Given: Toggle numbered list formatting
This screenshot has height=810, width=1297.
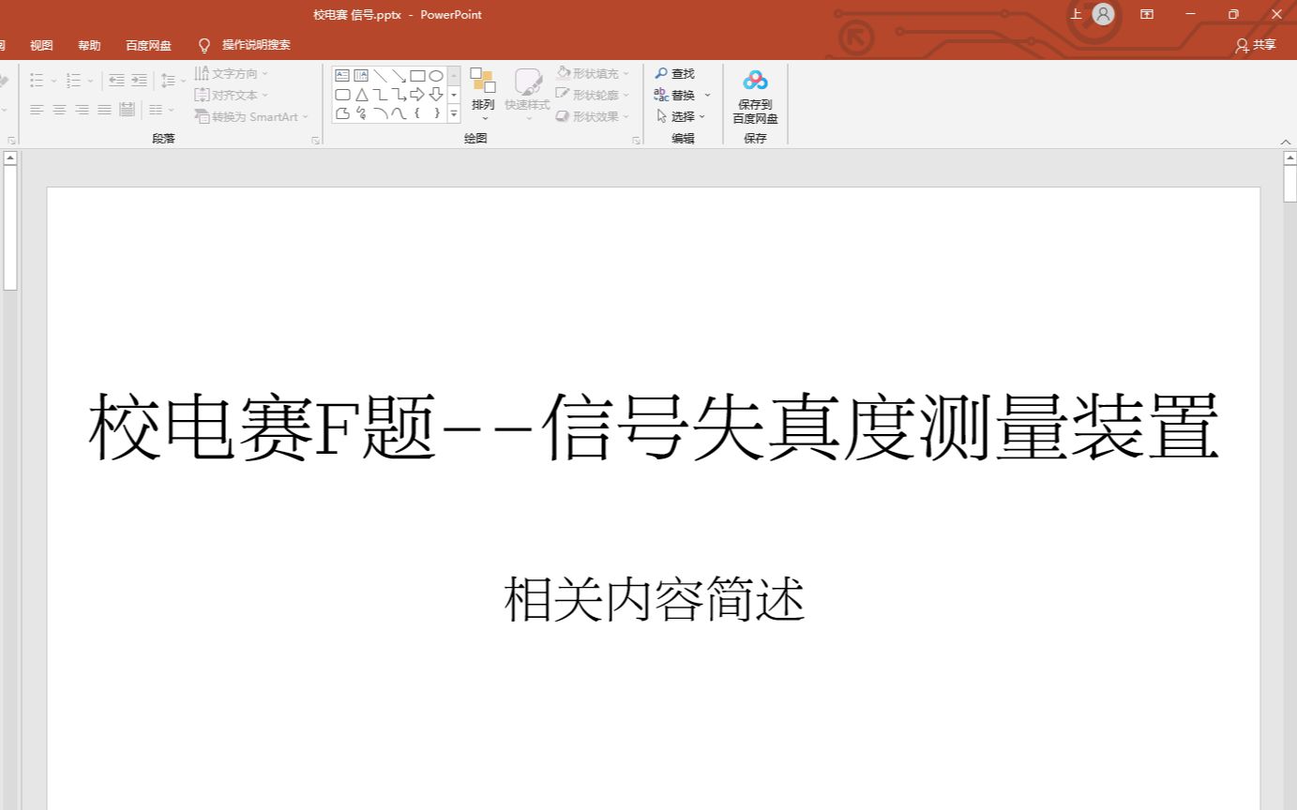Looking at the screenshot, I should coord(75,80).
